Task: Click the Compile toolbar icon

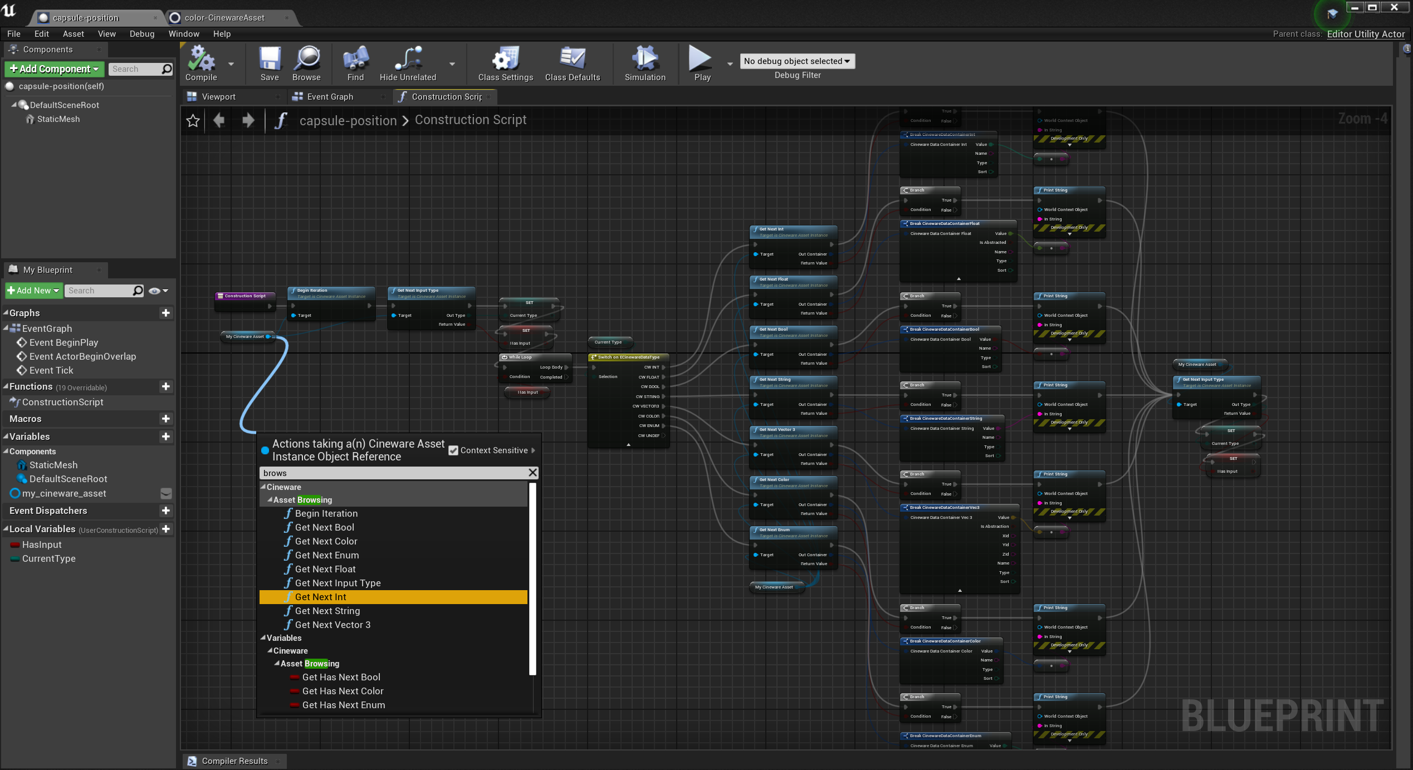Action: click(x=201, y=62)
